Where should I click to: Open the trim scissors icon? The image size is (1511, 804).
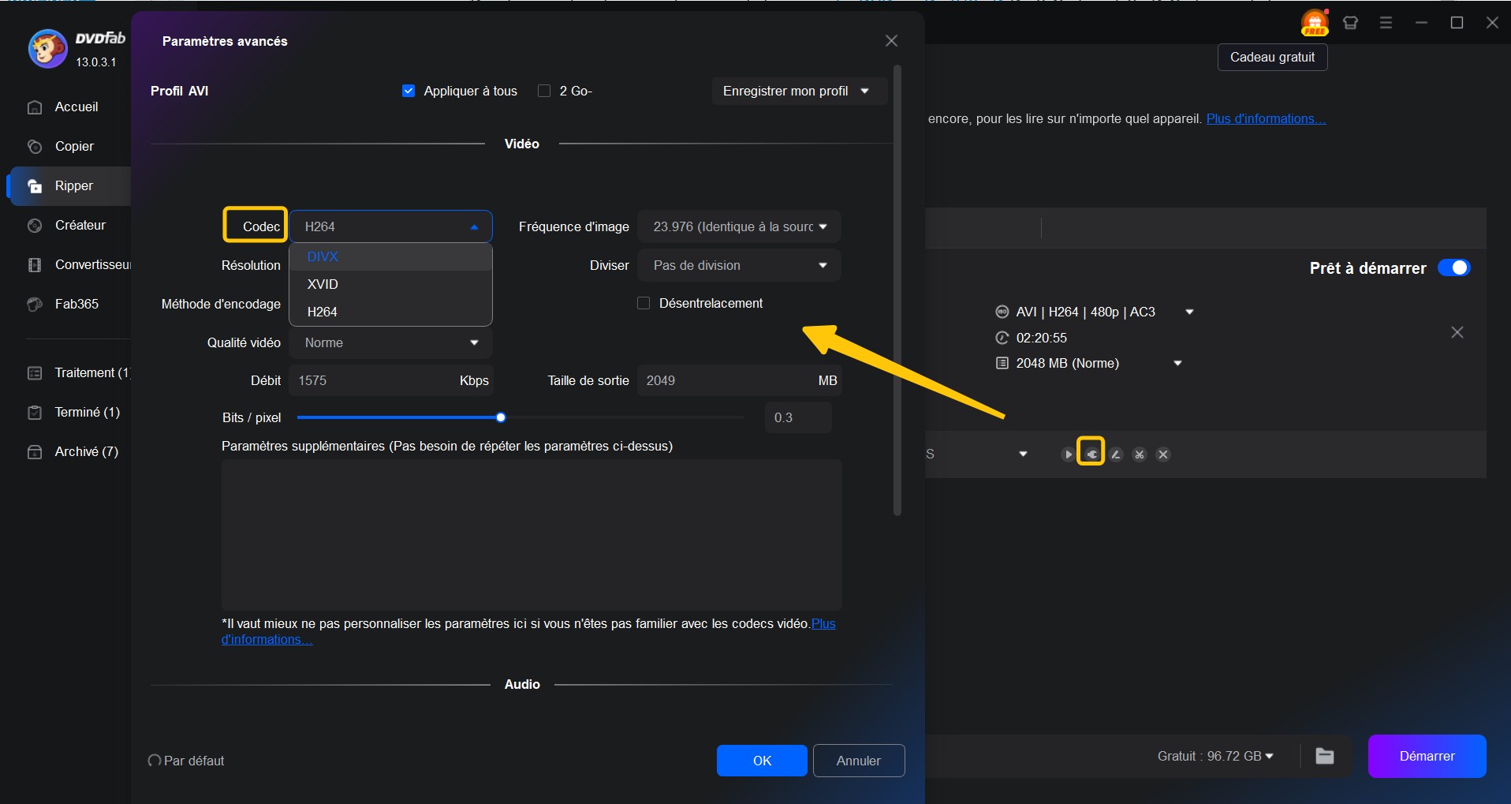tap(1140, 454)
